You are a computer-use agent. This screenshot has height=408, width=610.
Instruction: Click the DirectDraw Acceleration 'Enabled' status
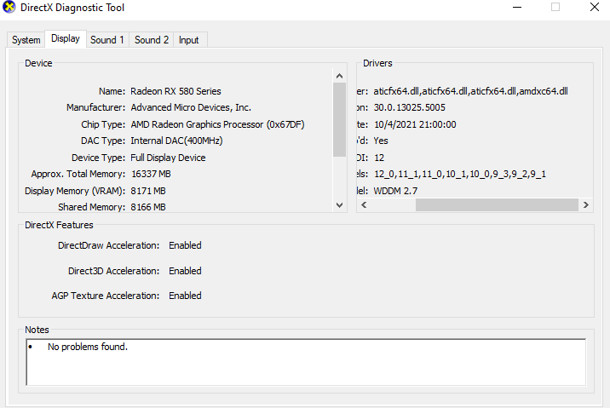pyautogui.click(x=185, y=245)
